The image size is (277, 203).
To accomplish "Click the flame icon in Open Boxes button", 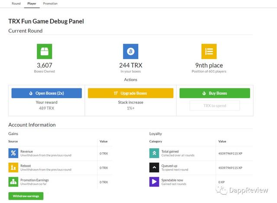I will (x=31, y=93).
